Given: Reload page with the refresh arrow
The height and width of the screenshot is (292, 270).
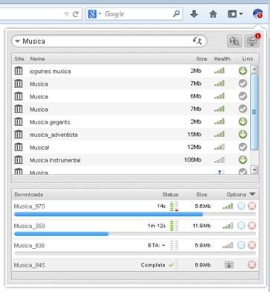Looking at the screenshot, I should click(76, 14).
